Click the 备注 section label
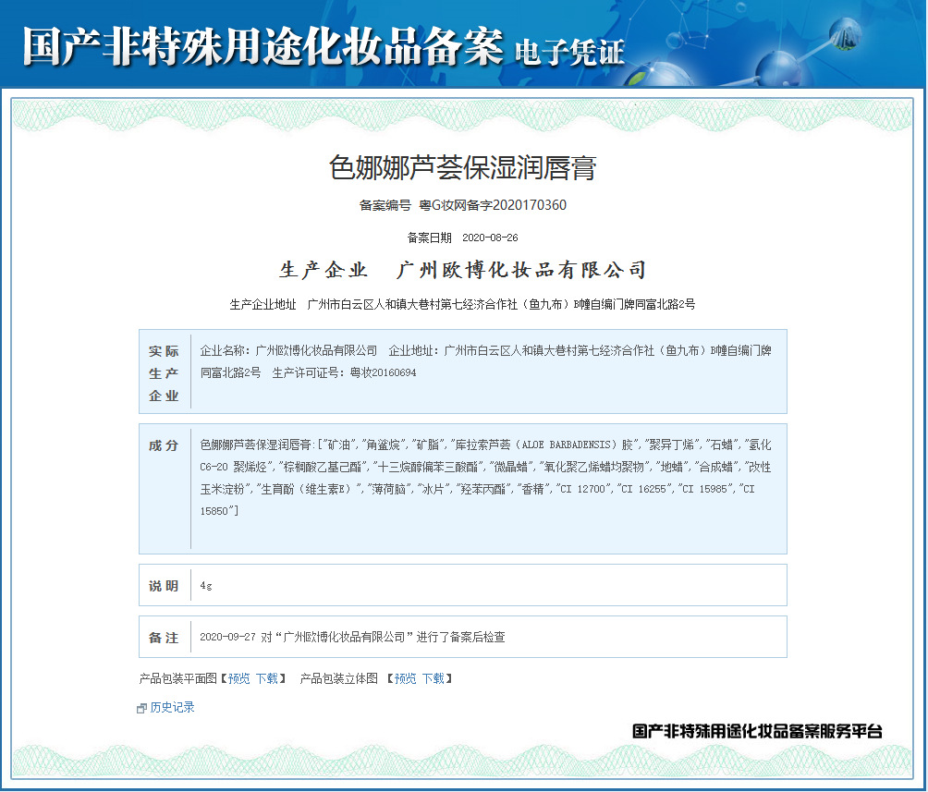The width and height of the screenshot is (928, 792). point(164,638)
